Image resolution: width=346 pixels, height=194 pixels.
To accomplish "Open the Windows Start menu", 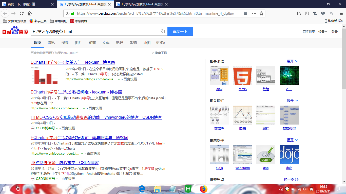I will [6, 189].
